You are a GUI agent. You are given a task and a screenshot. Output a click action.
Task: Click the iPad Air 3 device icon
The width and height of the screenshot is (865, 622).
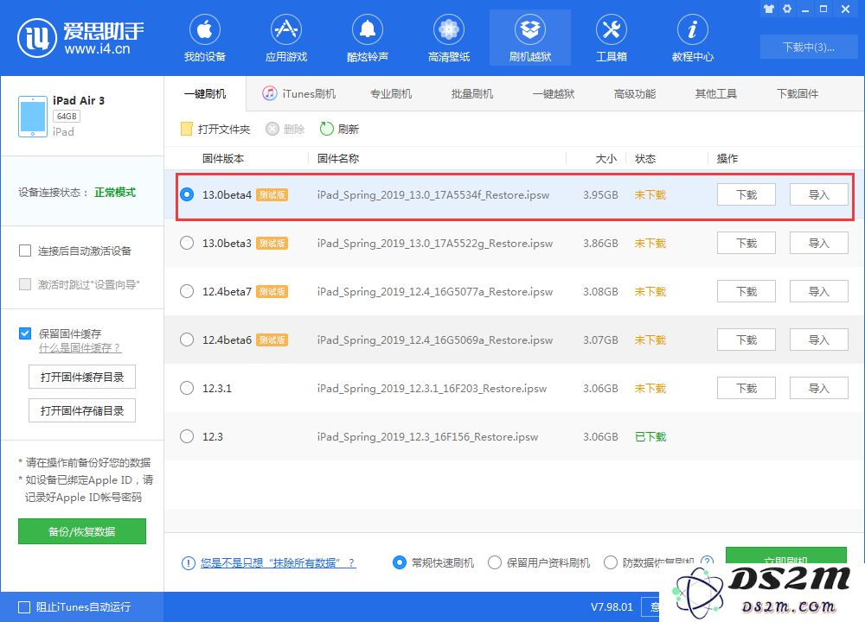pos(33,117)
